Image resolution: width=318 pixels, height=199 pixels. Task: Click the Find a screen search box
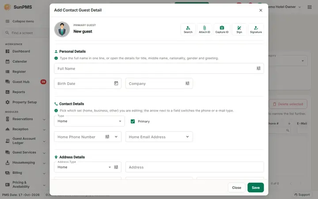click(25, 33)
